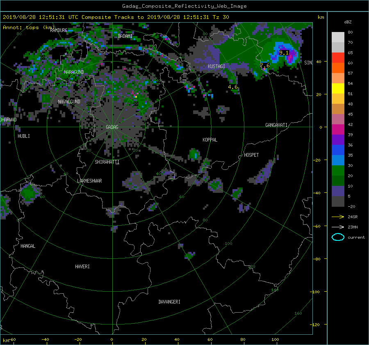Image resolution: width=369 pixels, height=345 pixels.
Task: Click the HUBLI town label
Action: 24,136
